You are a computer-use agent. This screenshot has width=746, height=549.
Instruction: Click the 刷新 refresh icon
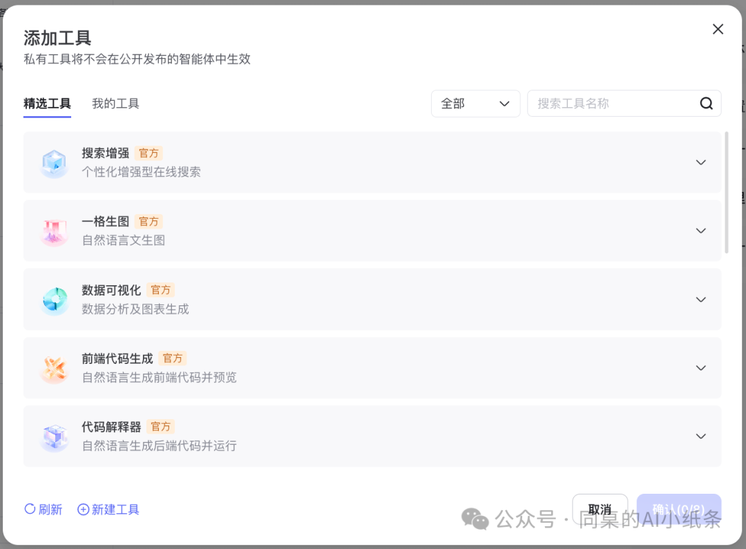tap(28, 509)
